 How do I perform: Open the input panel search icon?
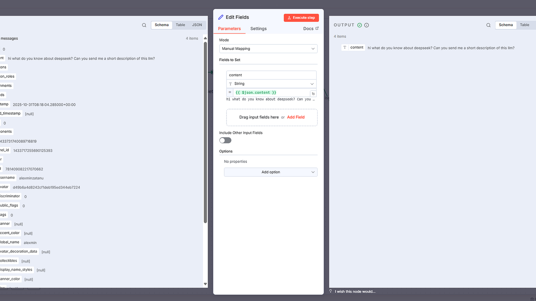pos(144,25)
